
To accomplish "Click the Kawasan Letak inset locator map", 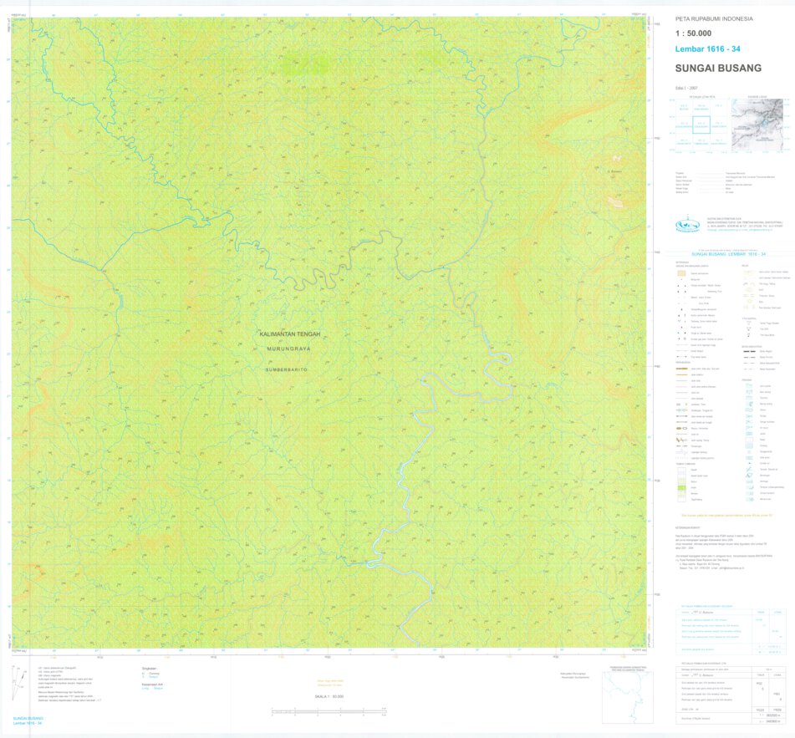I will 758,124.
